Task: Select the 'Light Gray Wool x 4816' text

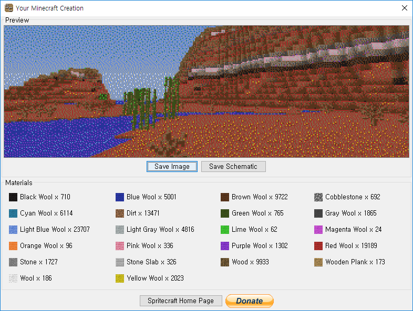Action: point(160,230)
